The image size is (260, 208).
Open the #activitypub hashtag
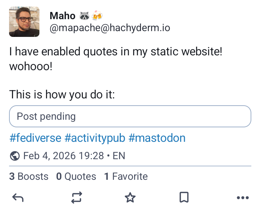pyautogui.click(x=95, y=138)
